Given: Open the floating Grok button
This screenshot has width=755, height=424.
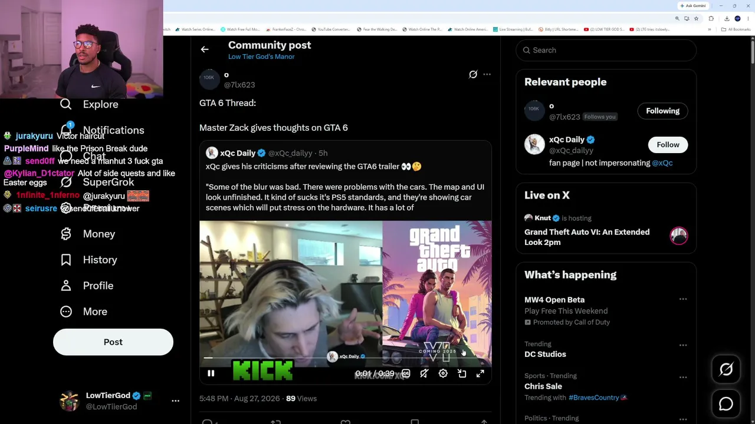Looking at the screenshot, I should (x=726, y=369).
